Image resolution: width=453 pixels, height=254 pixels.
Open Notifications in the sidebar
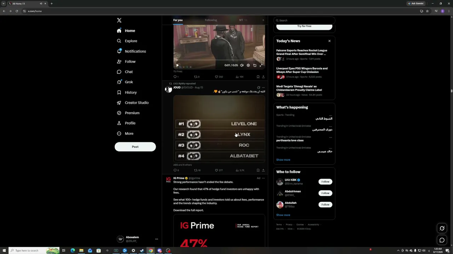coord(131,51)
